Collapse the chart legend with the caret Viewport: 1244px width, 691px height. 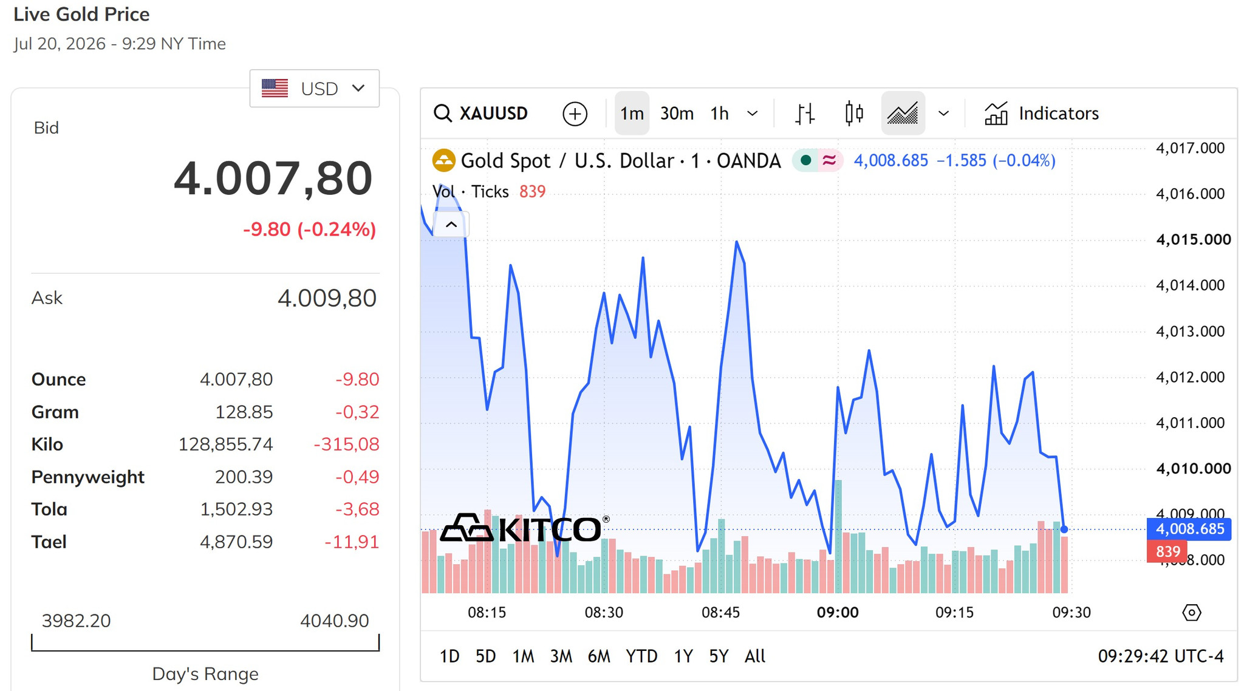[451, 225]
